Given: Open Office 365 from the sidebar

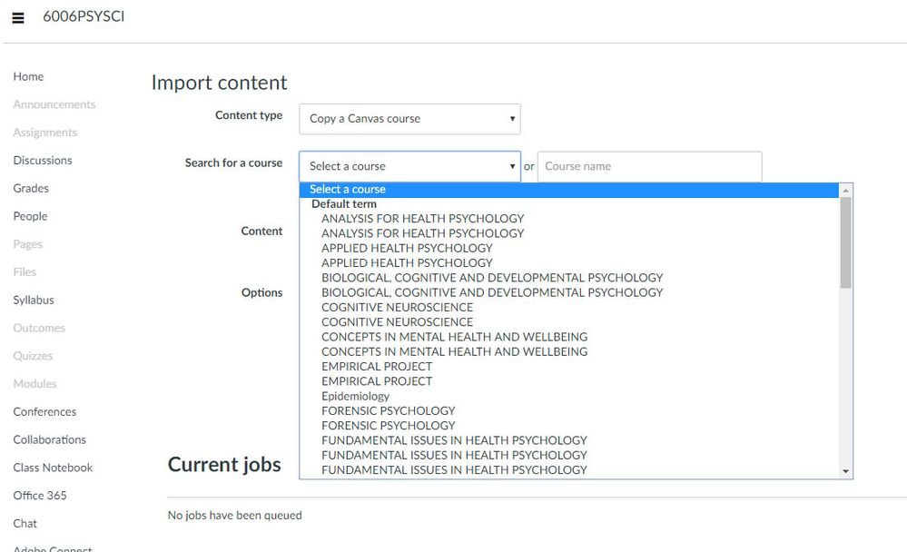Looking at the screenshot, I should pos(40,496).
